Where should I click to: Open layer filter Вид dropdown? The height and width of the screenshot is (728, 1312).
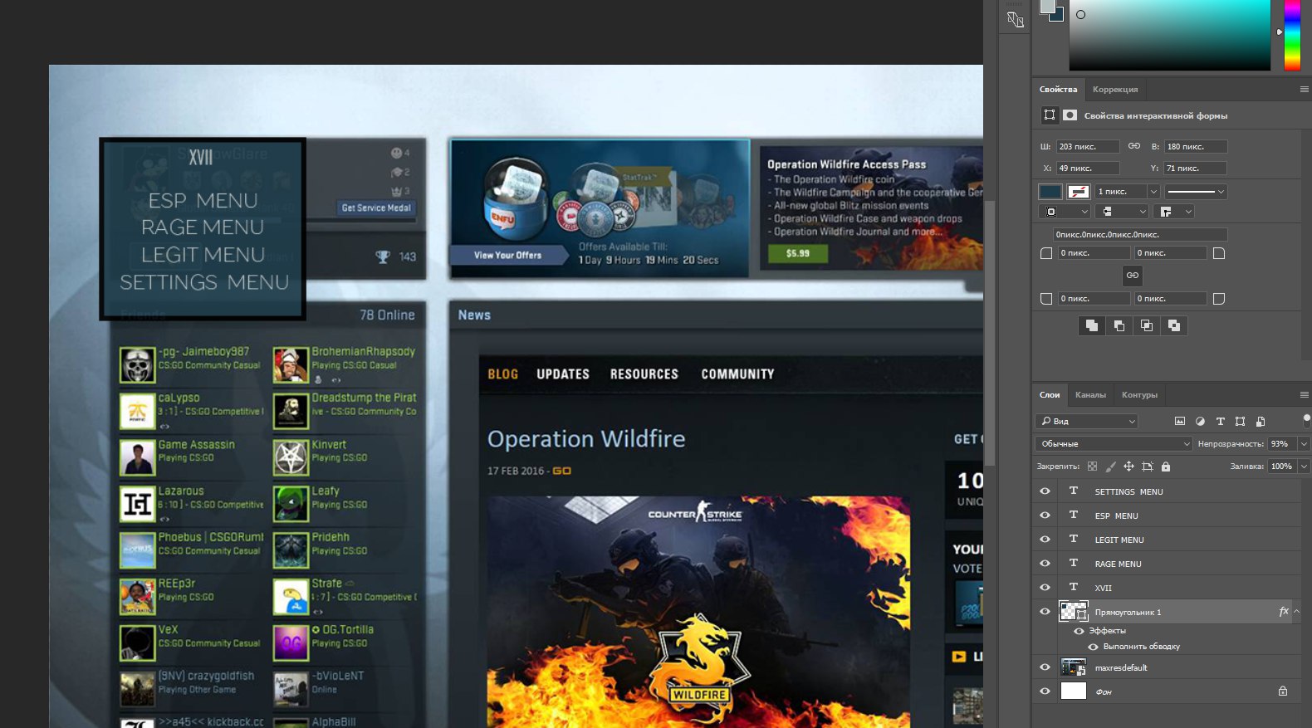[x=1087, y=421]
